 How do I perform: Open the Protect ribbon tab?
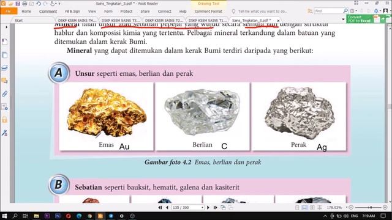[x=126, y=11]
